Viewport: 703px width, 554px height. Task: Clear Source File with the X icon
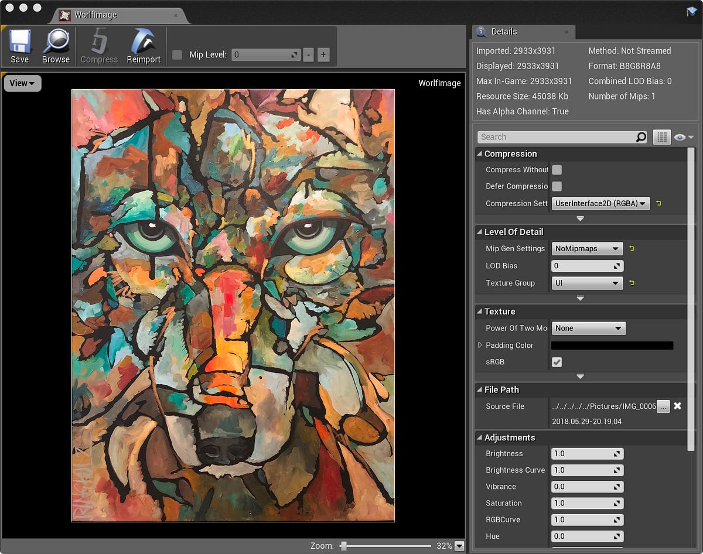(x=678, y=406)
